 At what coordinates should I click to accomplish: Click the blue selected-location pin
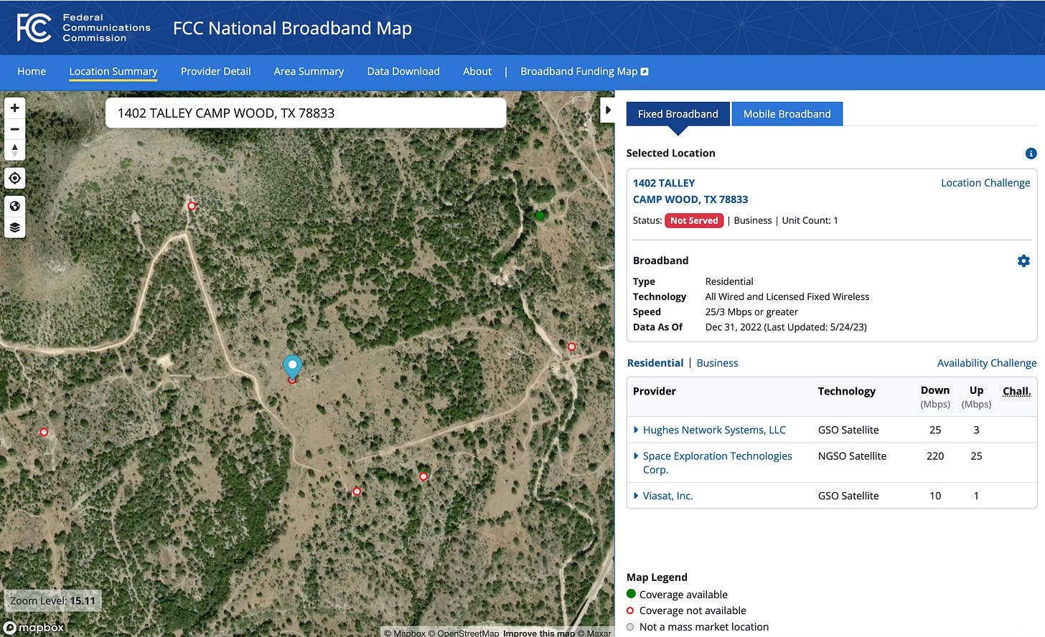(x=292, y=367)
